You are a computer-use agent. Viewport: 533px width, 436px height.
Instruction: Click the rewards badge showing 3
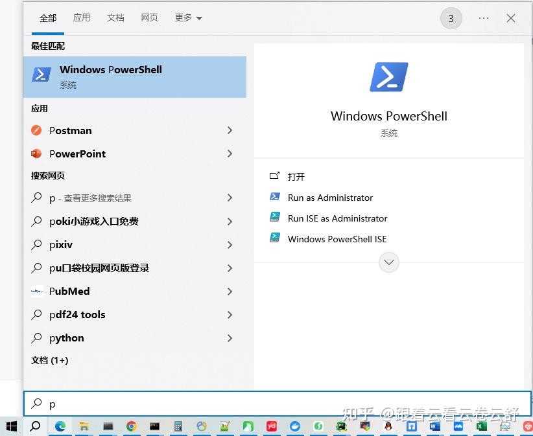(451, 18)
